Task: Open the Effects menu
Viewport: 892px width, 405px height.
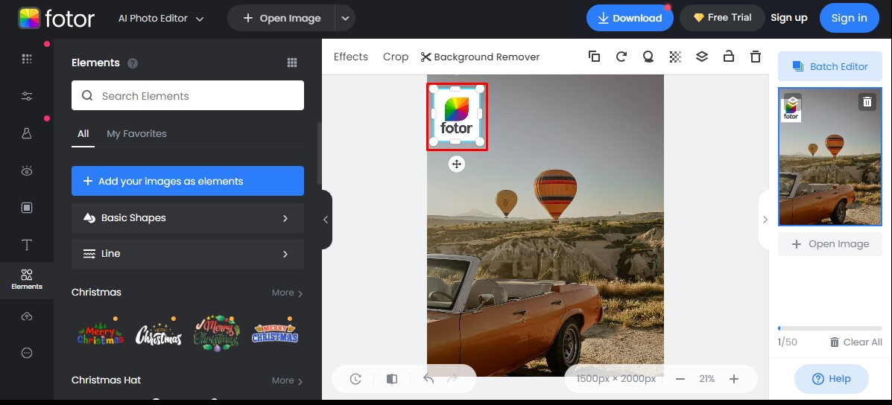Action: pos(351,57)
